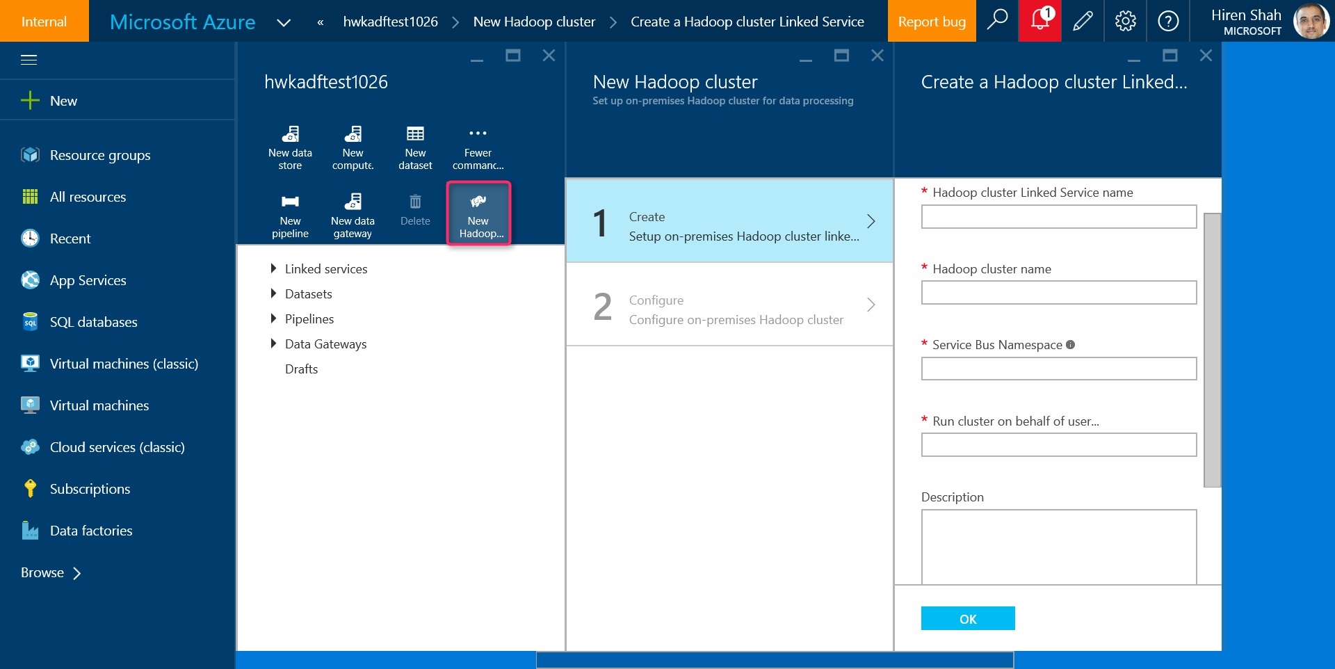Click Hiren Shah account avatar
The height and width of the screenshot is (669, 1335).
(1311, 21)
